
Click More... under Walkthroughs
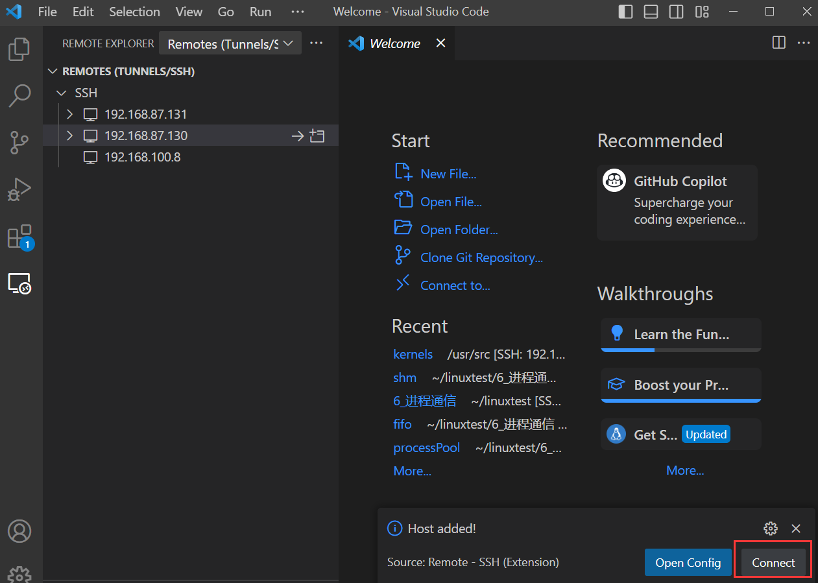pos(685,470)
